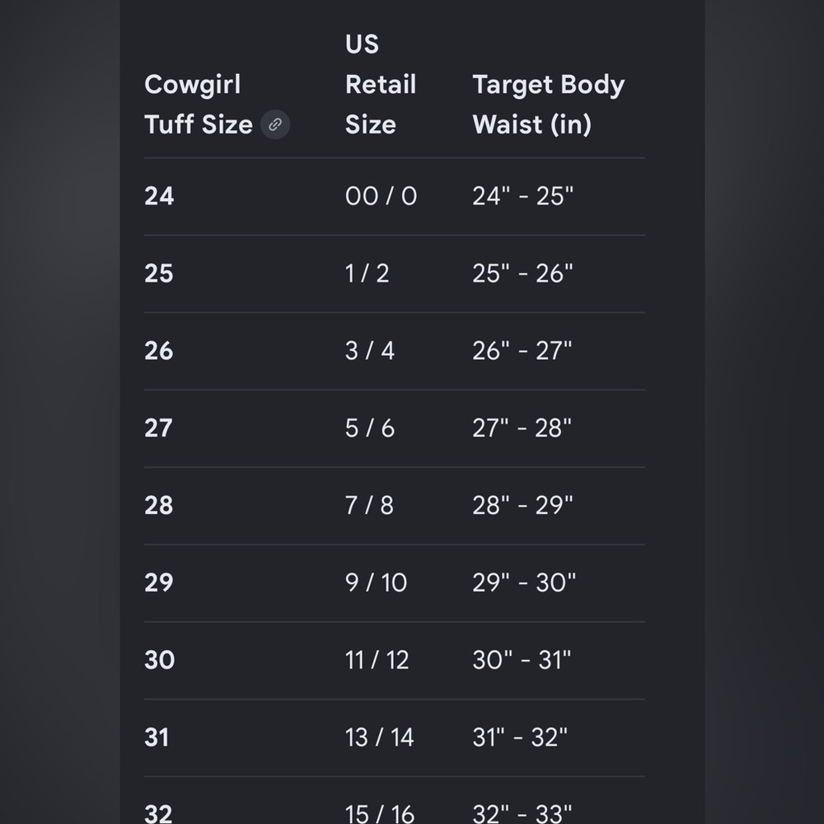
Task: Click the 5 / 6 retail size cell
Action: [x=370, y=428]
